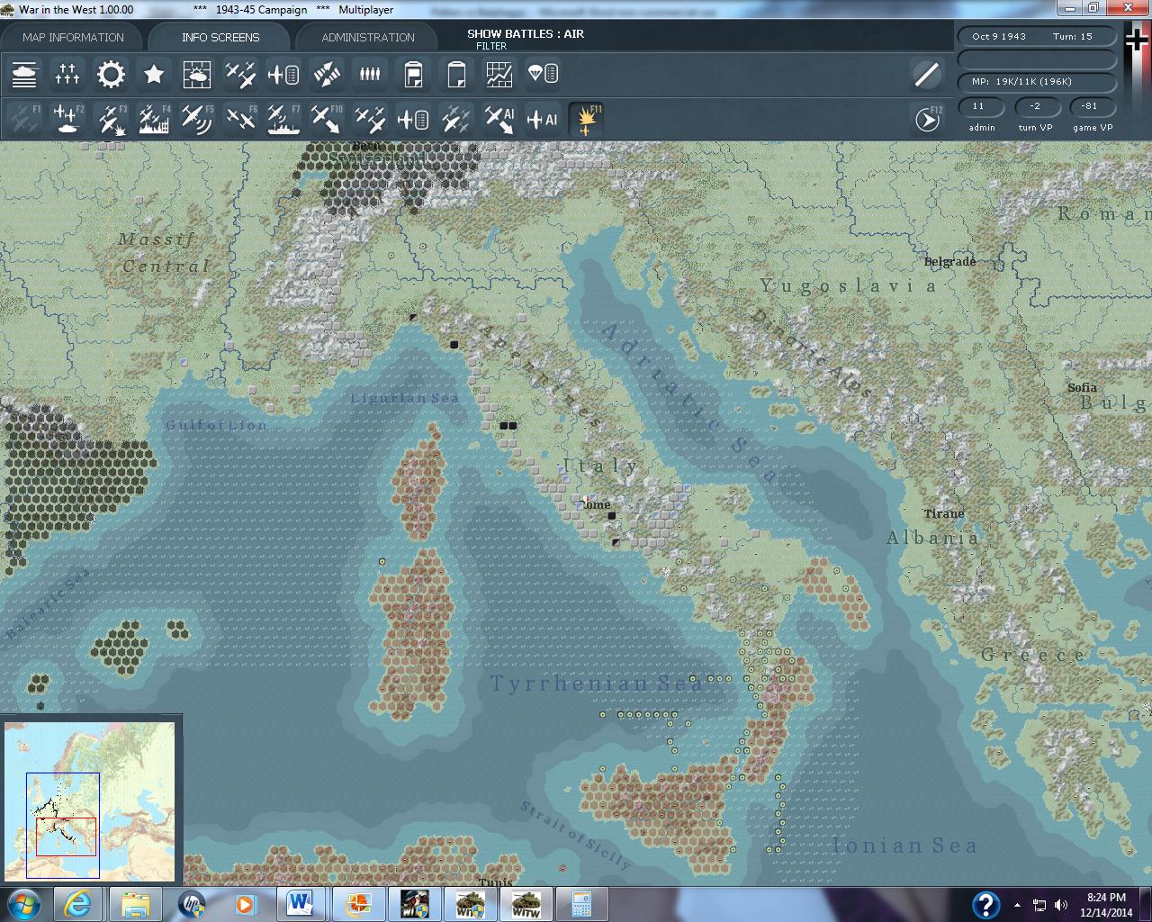The image size is (1152, 922).
Task: Select the F3 ground attack icon
Action: 111,119
